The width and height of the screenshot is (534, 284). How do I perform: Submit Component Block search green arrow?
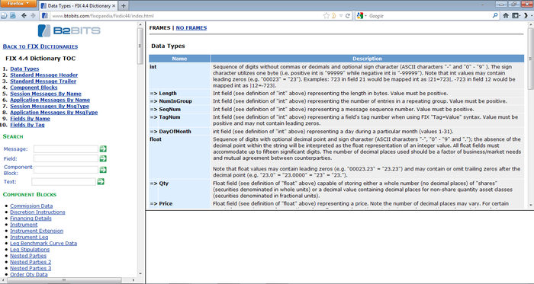[x=103, y=170]
